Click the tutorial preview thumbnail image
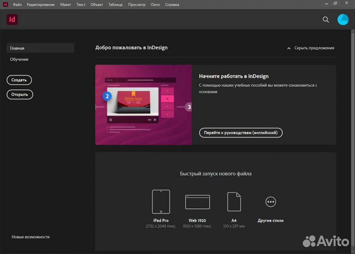Screen dimensions: 355x254 pyautogui.click(x=143, y=105)
